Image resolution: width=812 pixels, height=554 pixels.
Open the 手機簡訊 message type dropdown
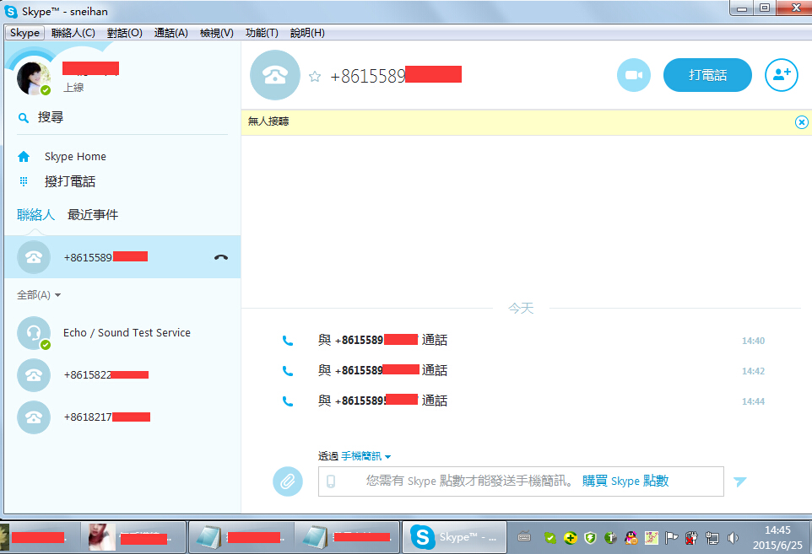365,456
